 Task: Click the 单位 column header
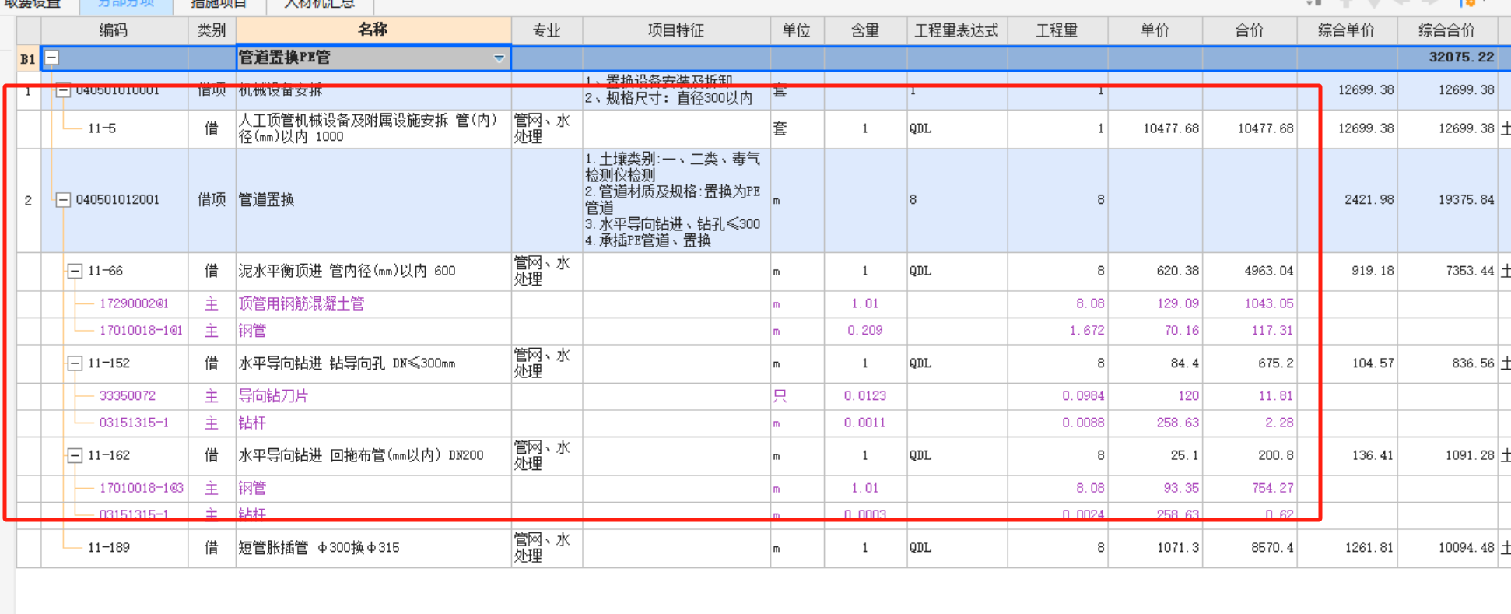click(797, 30)
